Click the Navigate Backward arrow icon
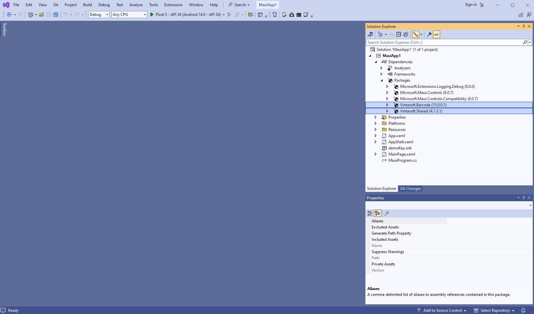Image resolution: width=534 pixels, height=314 pixels. (9, 15)
